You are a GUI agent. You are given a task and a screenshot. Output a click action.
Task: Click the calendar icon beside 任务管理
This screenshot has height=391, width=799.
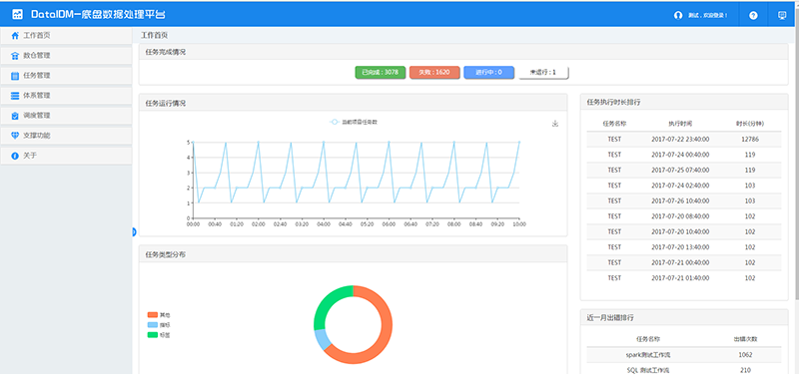[15, 76]
